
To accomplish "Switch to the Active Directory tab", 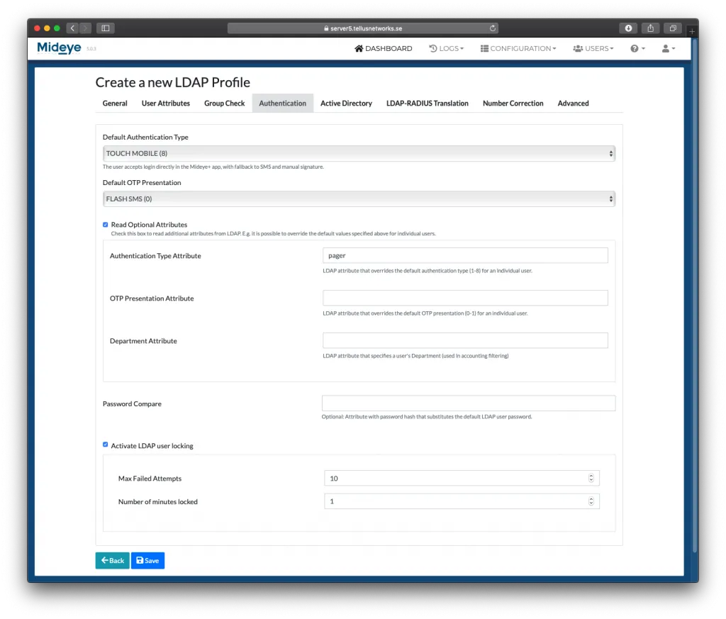I will point(346,103).
